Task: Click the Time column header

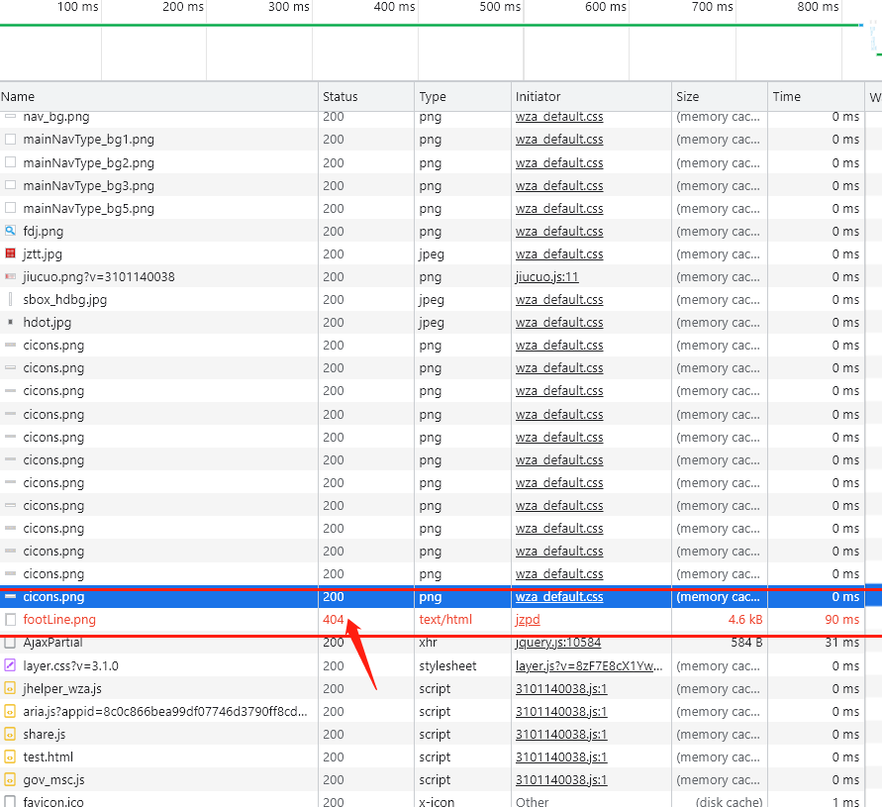Action: [x=787, y=97]
